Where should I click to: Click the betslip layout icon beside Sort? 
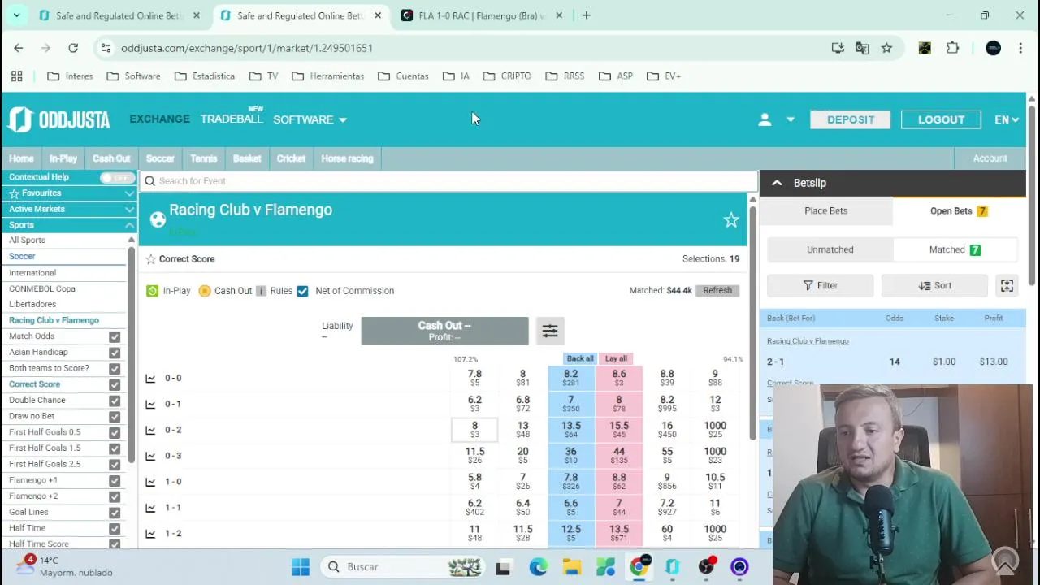tap(1007, 285)
